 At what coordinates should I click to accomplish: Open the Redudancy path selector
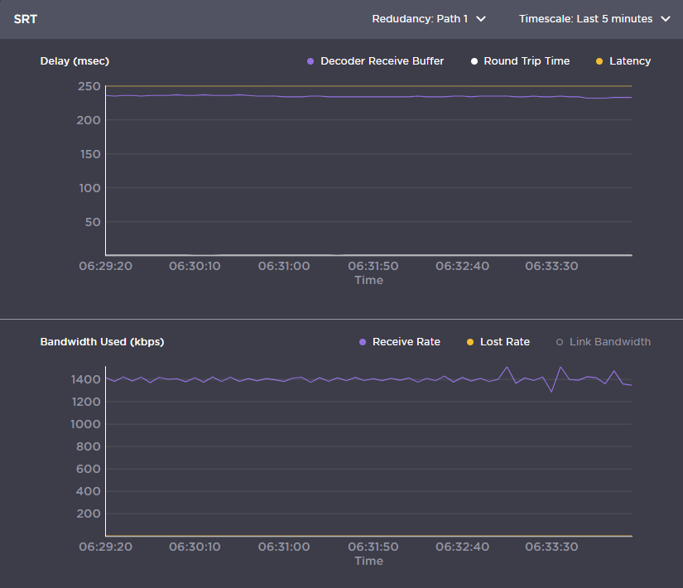[x=428, y=19]
